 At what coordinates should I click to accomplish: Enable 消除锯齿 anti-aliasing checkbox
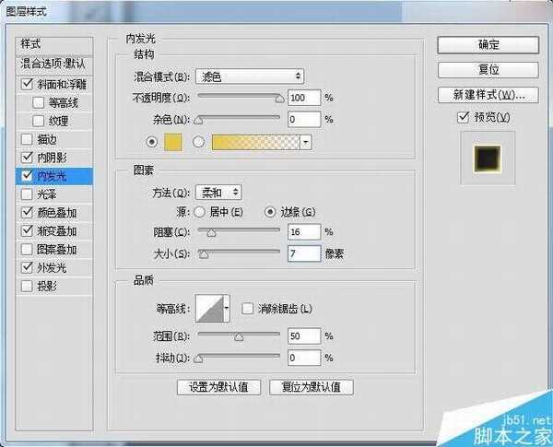[247, 308]
